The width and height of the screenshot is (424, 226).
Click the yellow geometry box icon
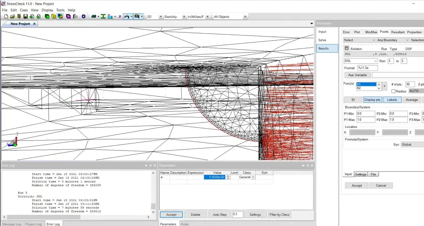pos(53,16)
